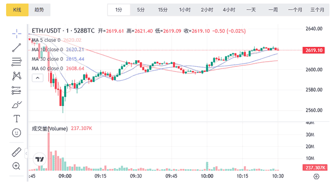Click the 低=2619.09 low value

[x=168, y=31]
